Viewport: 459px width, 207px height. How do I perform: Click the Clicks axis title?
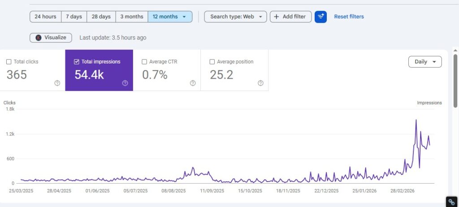click(x=9, y=103)
